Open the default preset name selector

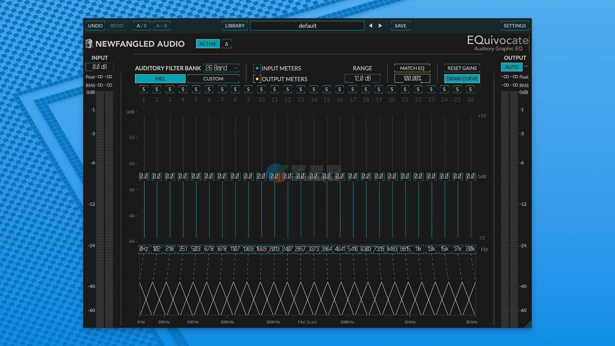(307, 26)
